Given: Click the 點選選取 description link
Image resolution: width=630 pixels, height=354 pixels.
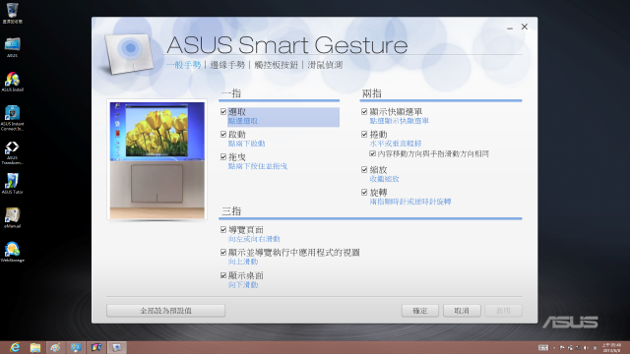Looking at the screenshot, I should (243, 121).
